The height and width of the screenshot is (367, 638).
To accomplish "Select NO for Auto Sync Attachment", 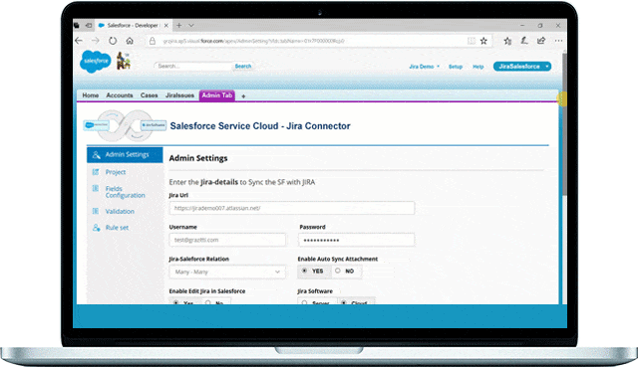I will 338,271.
